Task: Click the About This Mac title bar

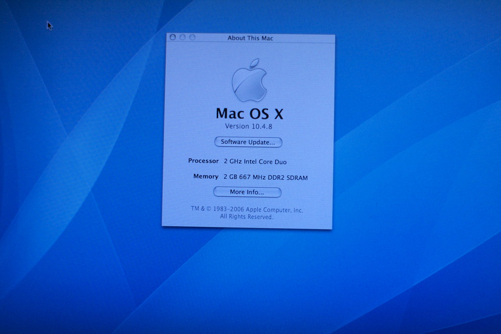Action: click(x=250, y=38)
